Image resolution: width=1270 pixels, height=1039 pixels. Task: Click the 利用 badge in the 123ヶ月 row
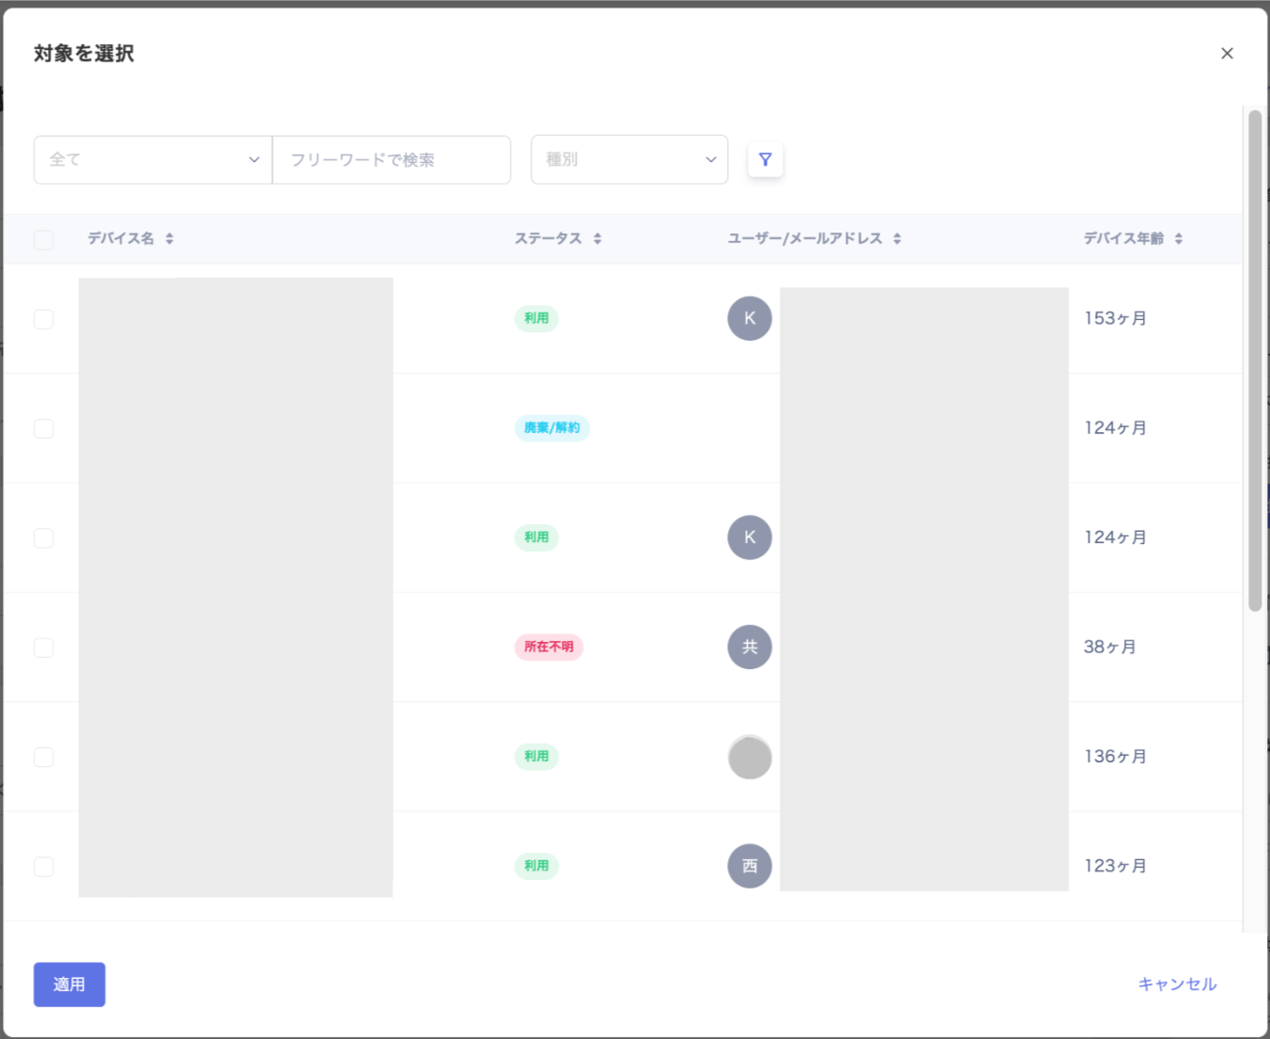point(536,866)
